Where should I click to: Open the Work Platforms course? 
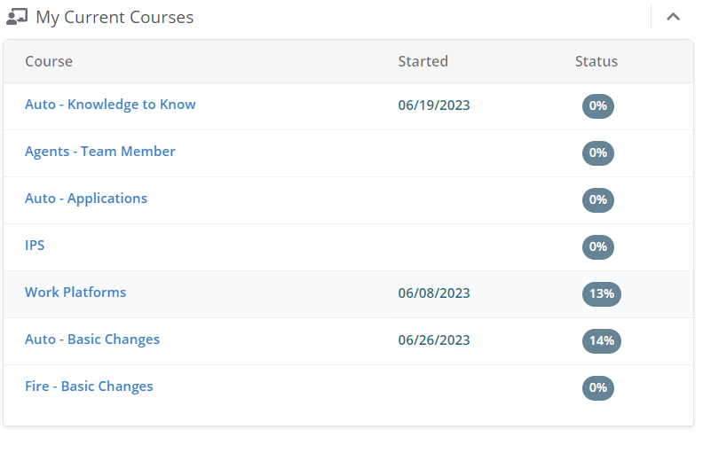[x=75, y=293]
